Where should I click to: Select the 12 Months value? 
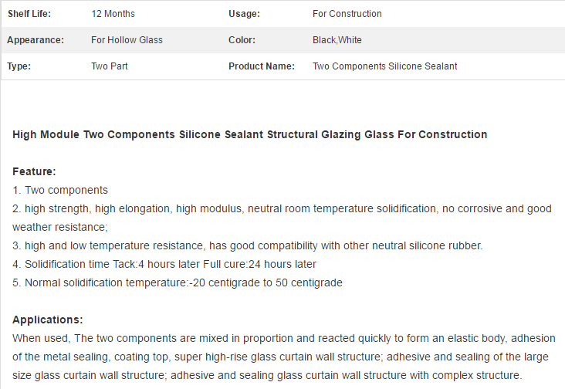coord(113,14)
